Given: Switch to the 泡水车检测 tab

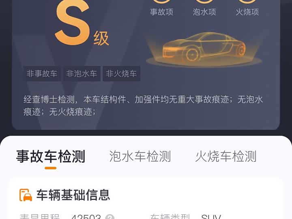Looking at the screenshot, I should pos(140,156).
